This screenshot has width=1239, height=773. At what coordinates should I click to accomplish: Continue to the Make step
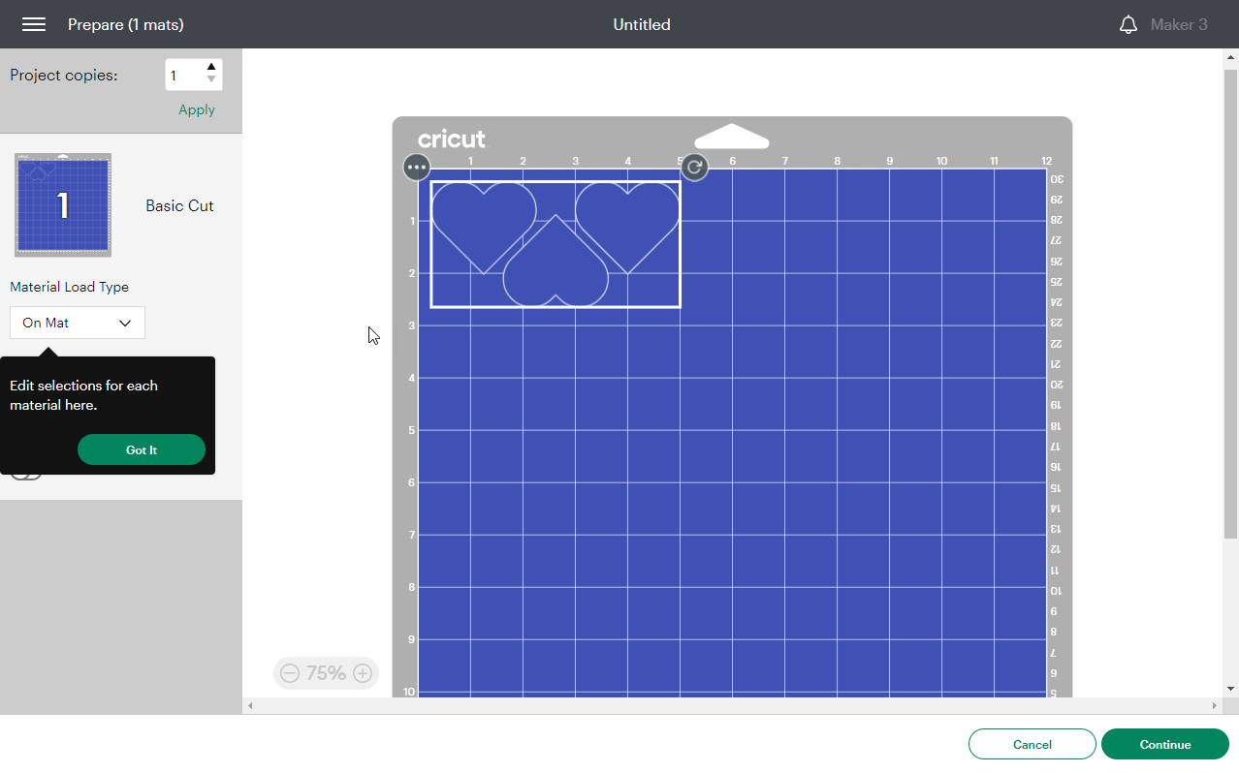1164,744
